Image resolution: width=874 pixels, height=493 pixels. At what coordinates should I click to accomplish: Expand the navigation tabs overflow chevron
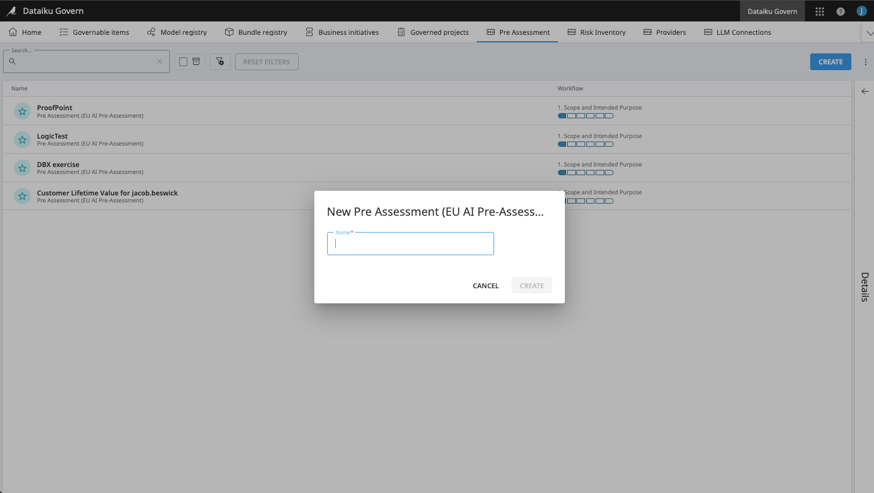tap(869, 33)
